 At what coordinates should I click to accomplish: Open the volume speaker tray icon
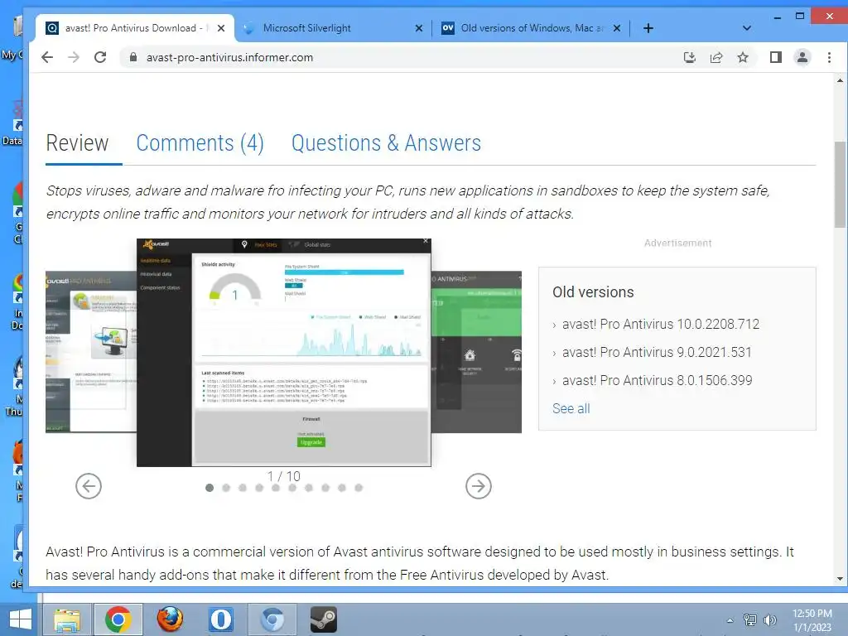click(x=769, y=619)
